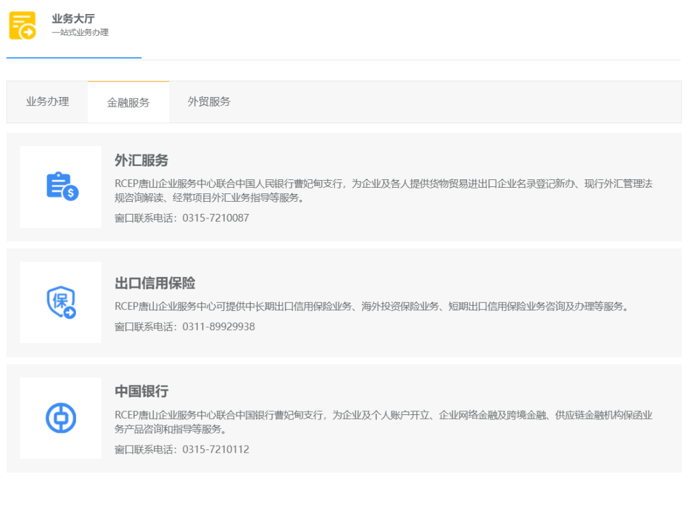
Task: Click the 业务大厅 heading
Action: click(73, 19)
